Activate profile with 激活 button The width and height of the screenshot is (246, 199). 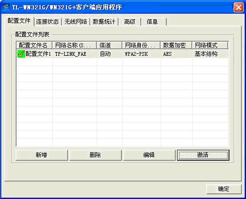point(203,155)
